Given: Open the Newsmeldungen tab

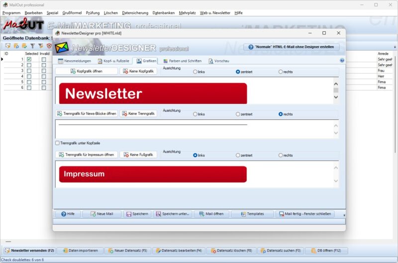Looking at the screenshot, I should tap(74, 61).
